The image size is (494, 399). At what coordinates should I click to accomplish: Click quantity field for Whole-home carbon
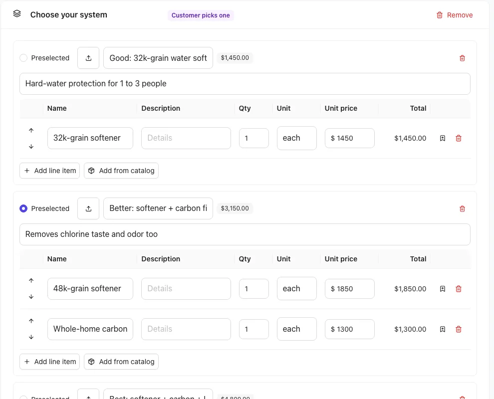(254, 329)
